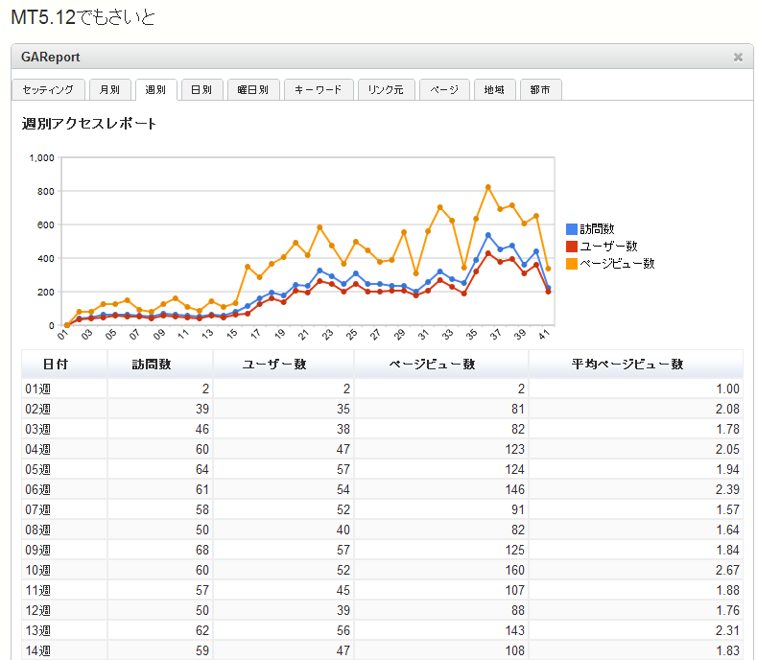Close the GAReport dialog
This screenshot has height=660, width=757.
(738, 58)
